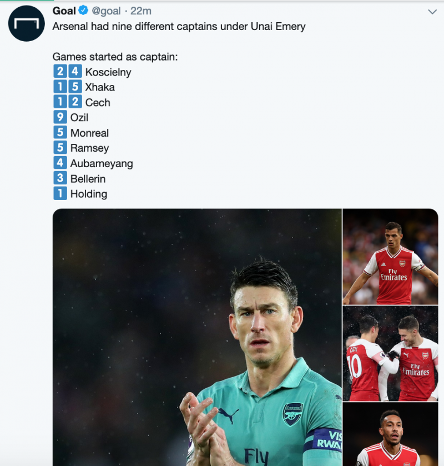Open the tweet via the 22m timestamp
The width and height of the screenshot is (444, 466).
(141, 11)
